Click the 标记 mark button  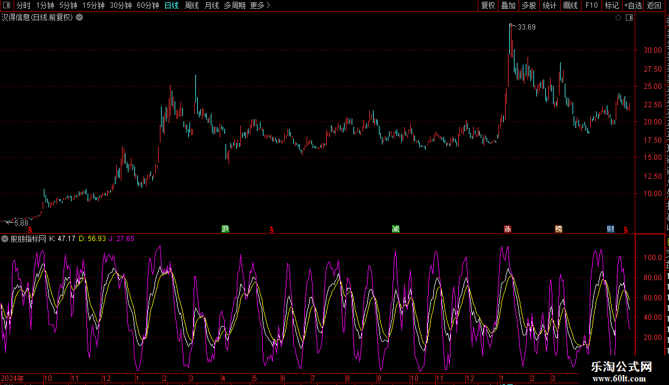pyautogui.click(x=612, y=5)
